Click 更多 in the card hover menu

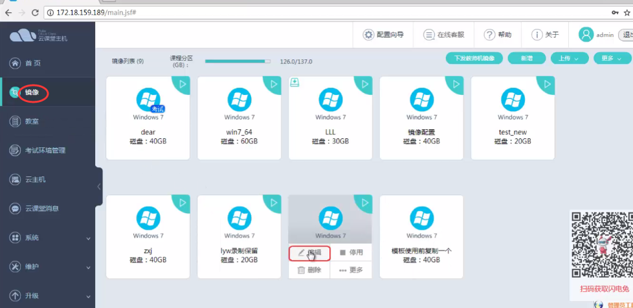tap(351, 270)
